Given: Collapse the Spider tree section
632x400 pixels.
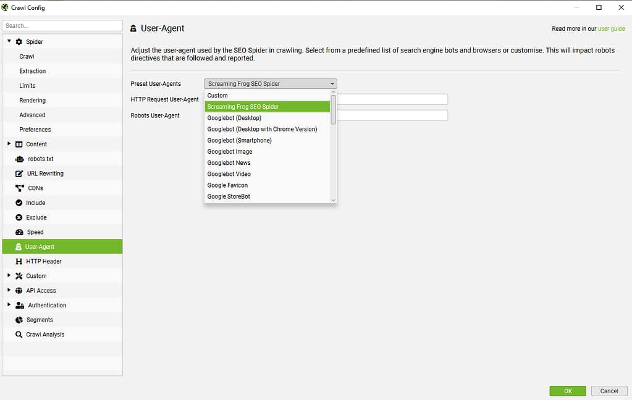Looking at the screenshot, I should click(x=9, y=41).
